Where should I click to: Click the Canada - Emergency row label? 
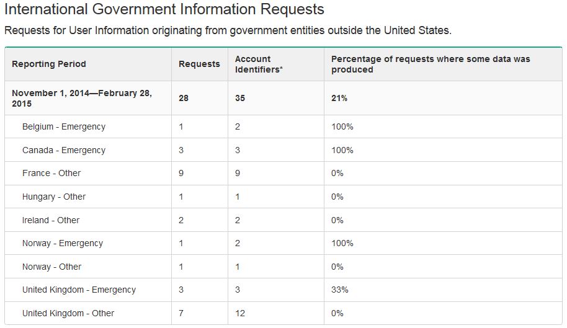pos(64,150)
